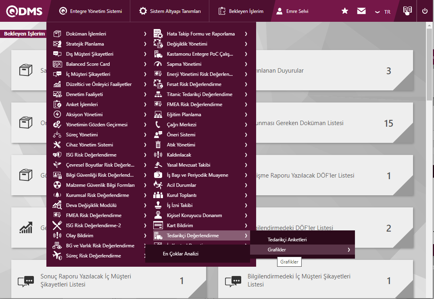Screen dimensions: 434x299
Task: Open the messages envelope icon
Action: coord(361,11)
